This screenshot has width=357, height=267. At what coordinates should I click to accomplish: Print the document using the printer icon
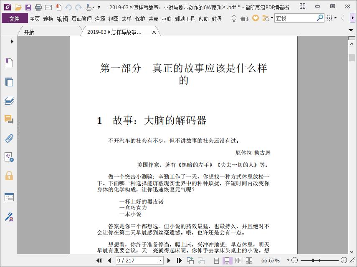[38, 8]
